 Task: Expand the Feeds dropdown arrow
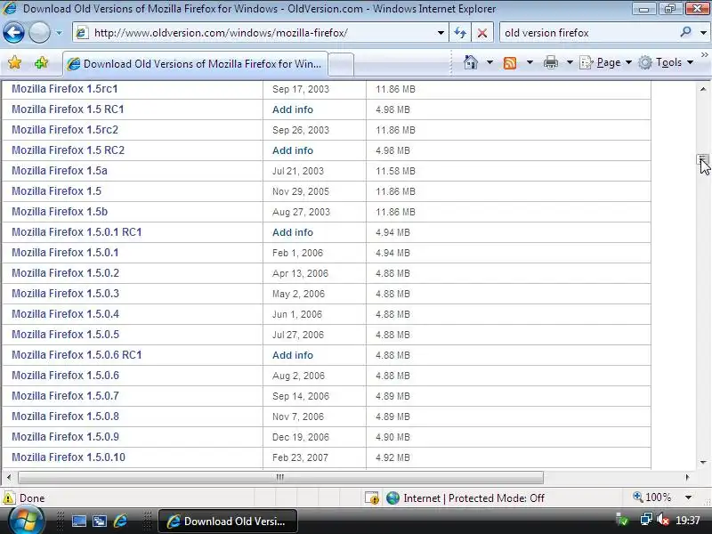(530, 62)
